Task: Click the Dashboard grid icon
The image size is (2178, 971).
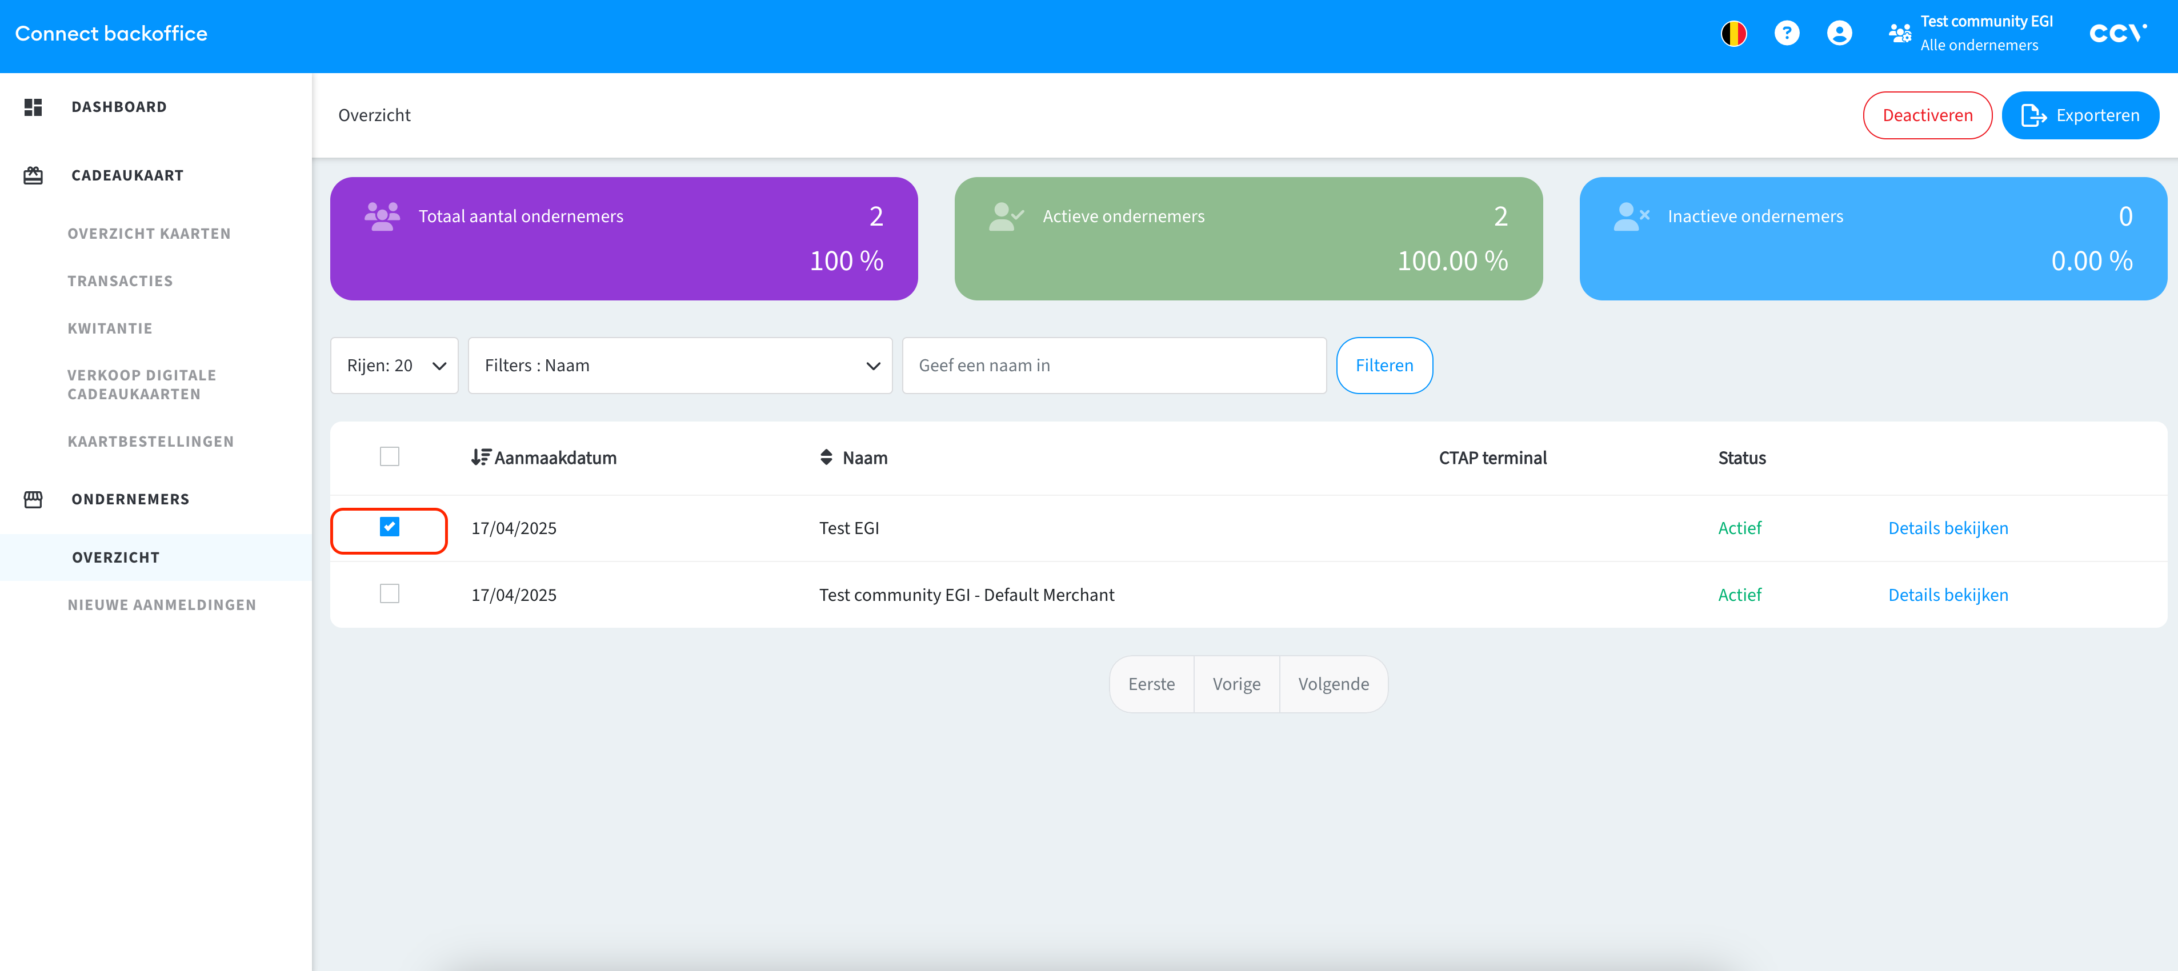Action: pos(33,106)
